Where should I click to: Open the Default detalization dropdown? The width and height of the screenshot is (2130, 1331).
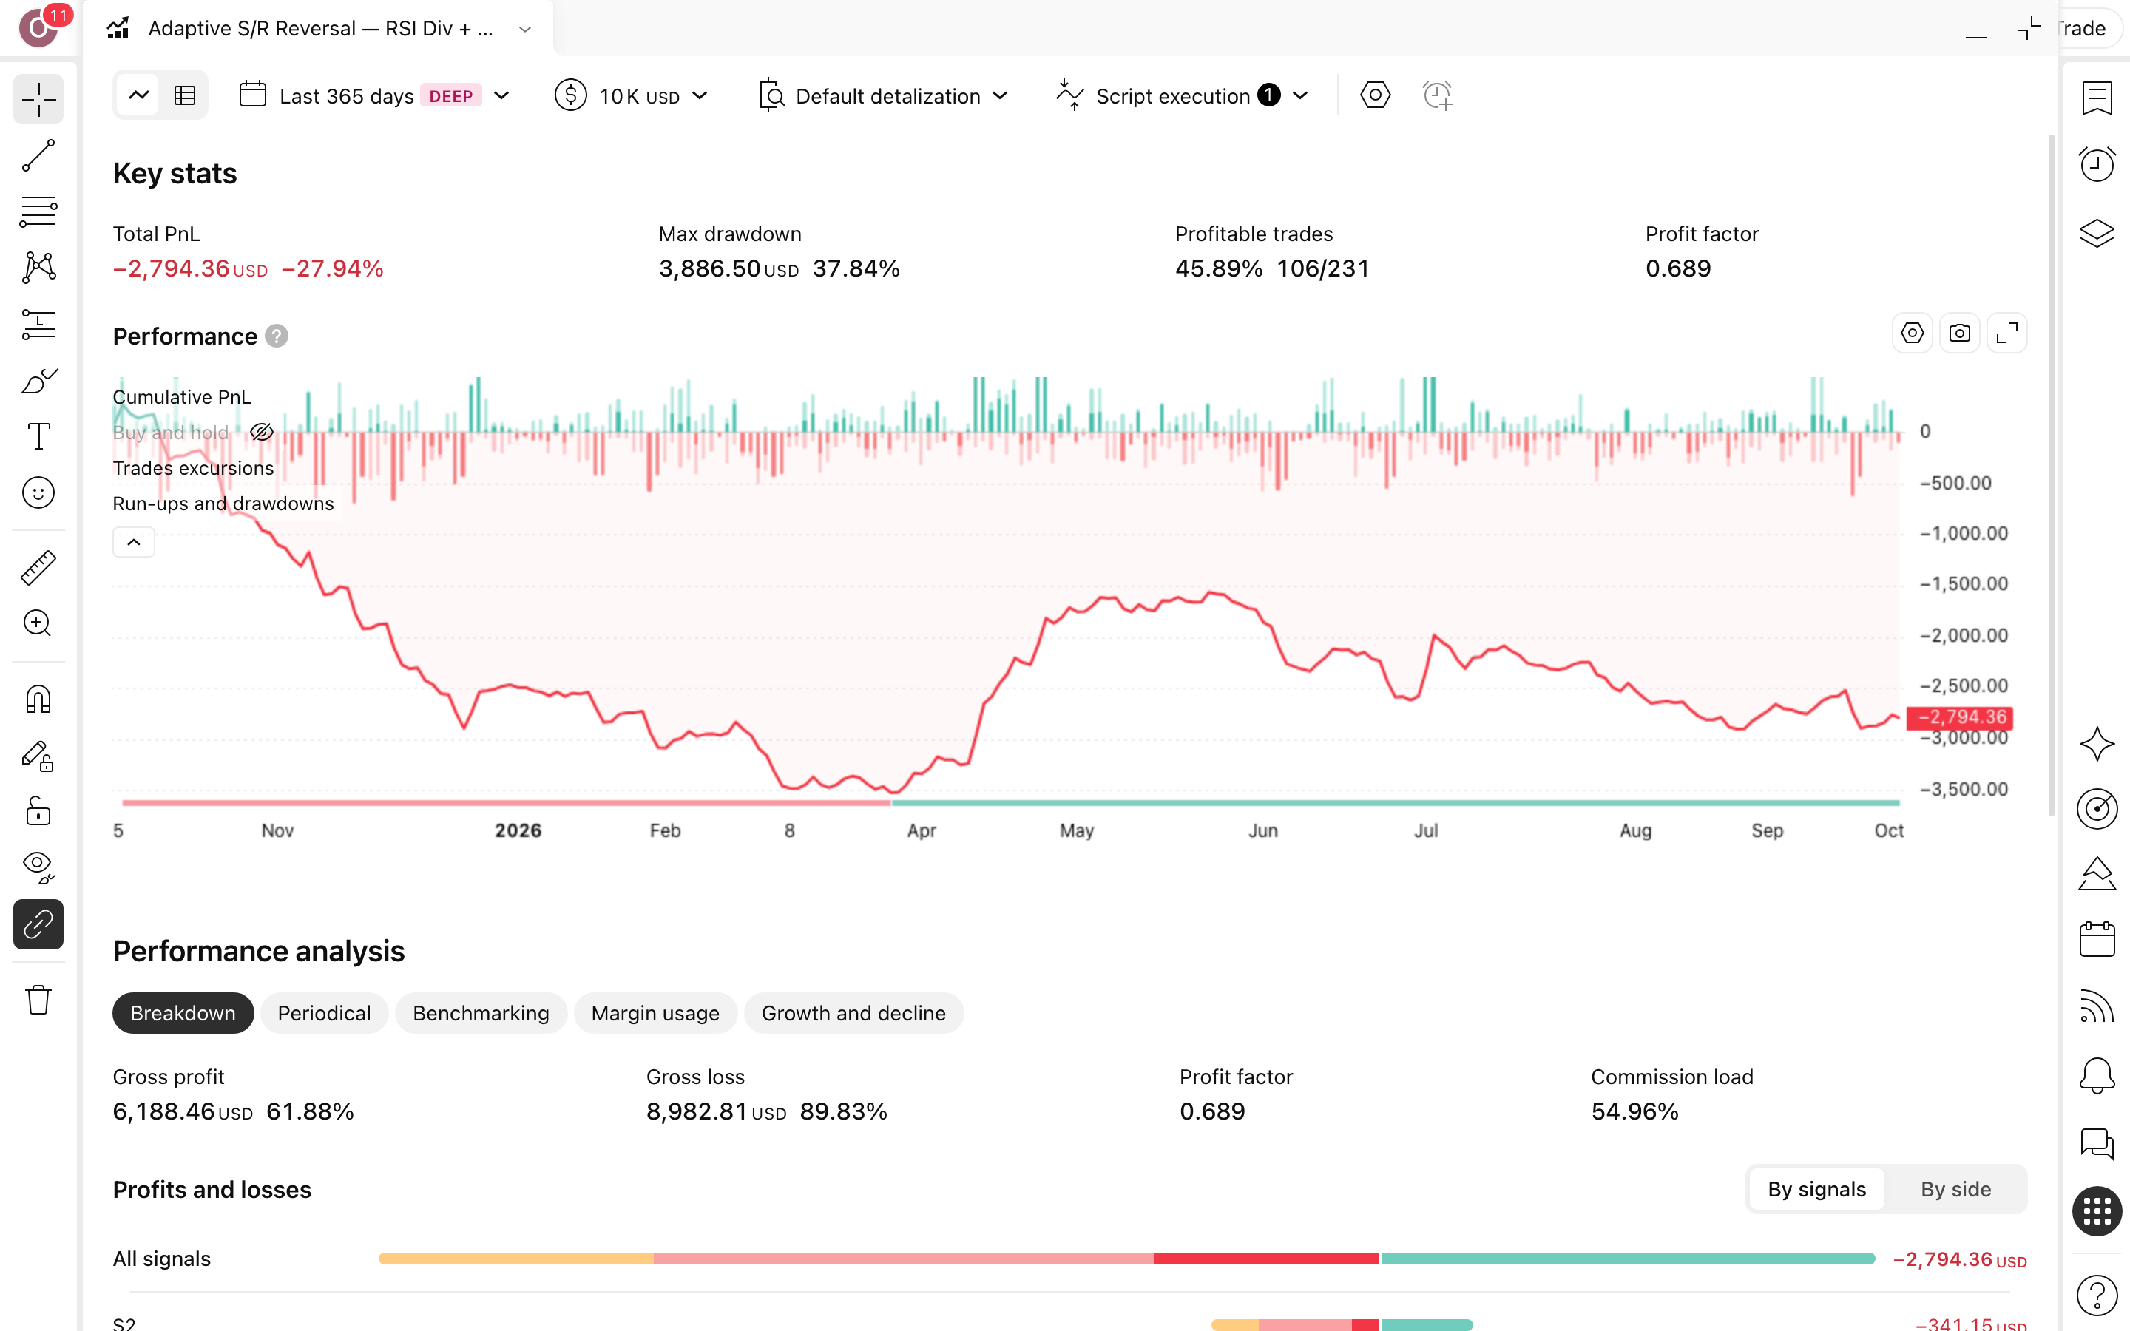(883, 96)
